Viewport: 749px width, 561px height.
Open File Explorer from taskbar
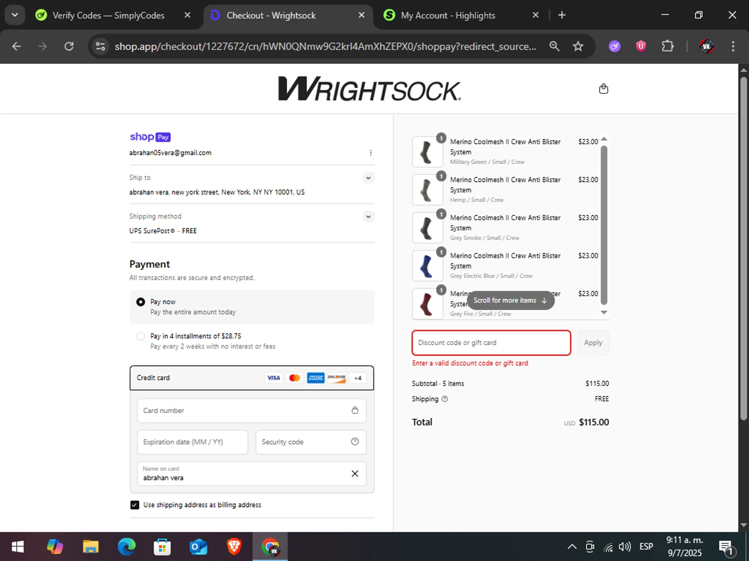(90, 547)
